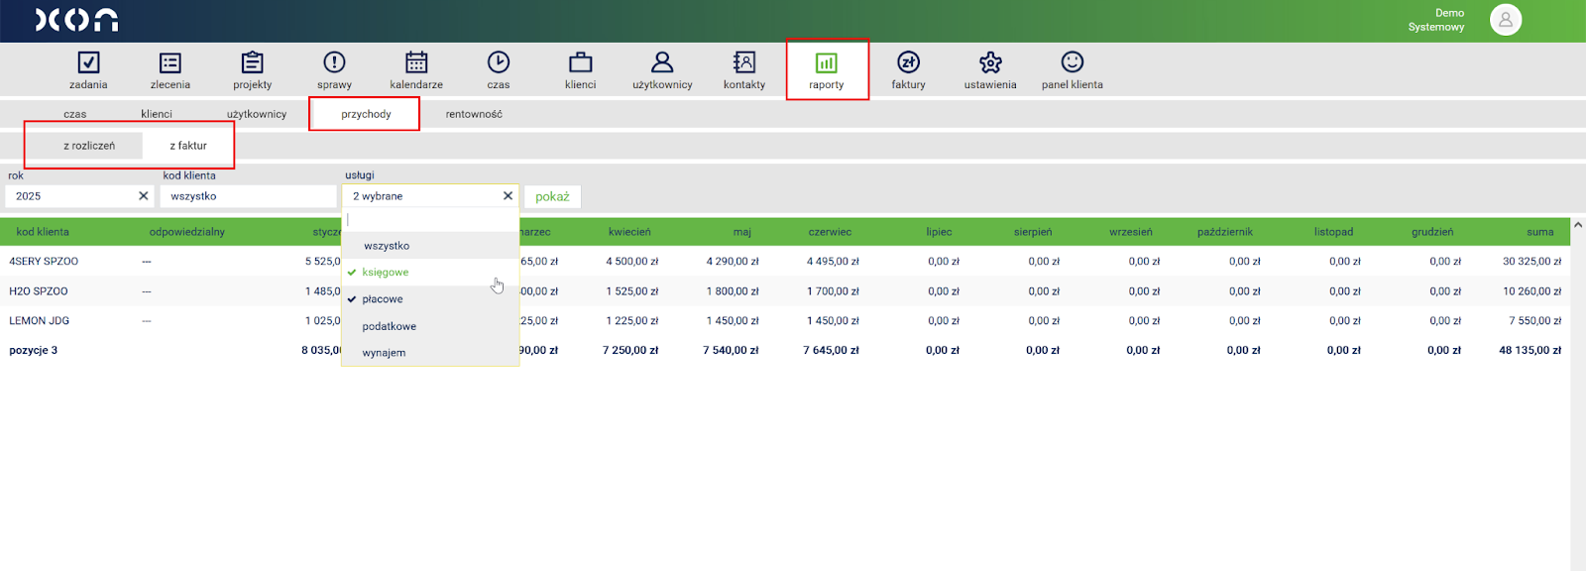Open the panel klienta smiley icon
1586x571 pixels.
1072,63
